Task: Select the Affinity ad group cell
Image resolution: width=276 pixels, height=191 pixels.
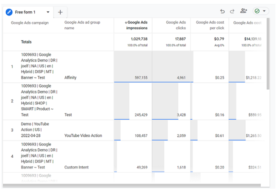Action: click(71, 77)
